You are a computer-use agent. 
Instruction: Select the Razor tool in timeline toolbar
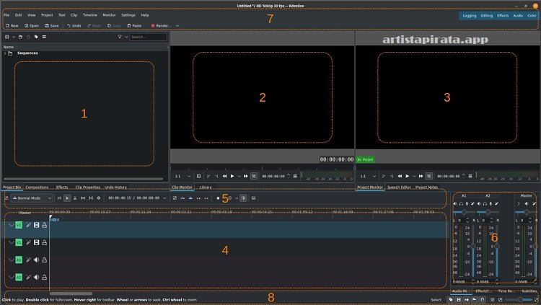coord(75,198)
